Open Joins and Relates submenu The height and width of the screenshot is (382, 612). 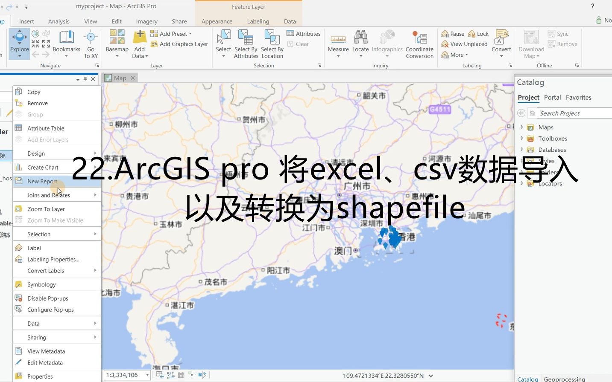(x=57, y=195)
